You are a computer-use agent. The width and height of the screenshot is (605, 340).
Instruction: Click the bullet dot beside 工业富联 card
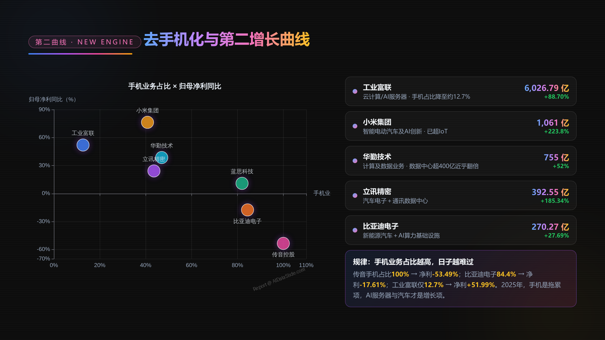pos(355,92)
